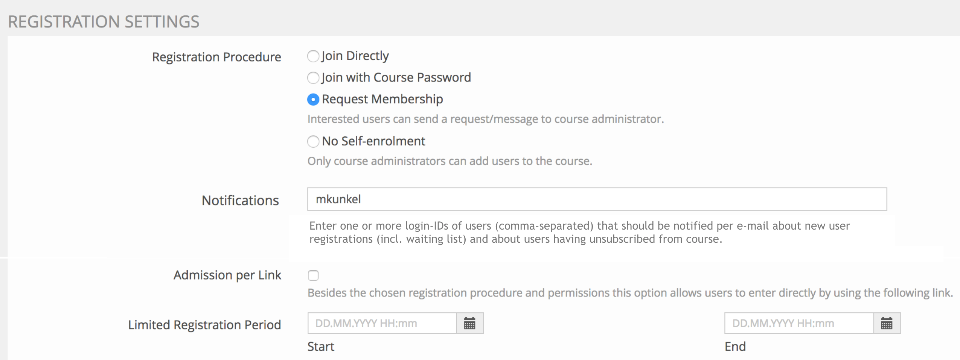Viewport: 960px width, 360px height.
Task: Click the login-IDs help text below Notifications
Action: point(579,232)
